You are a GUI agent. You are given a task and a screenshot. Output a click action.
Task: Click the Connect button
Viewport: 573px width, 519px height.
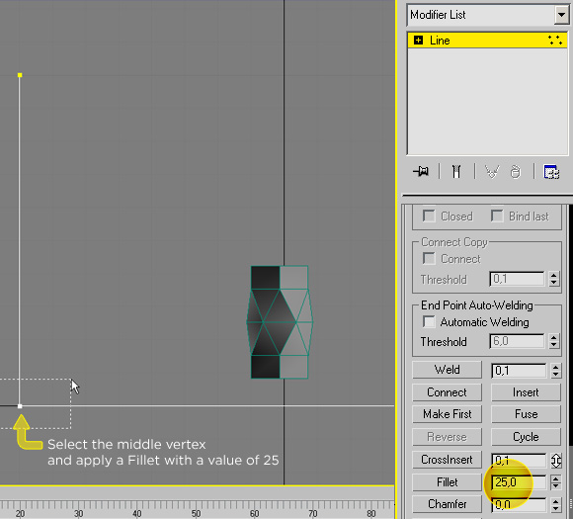(x=447, y=392)
